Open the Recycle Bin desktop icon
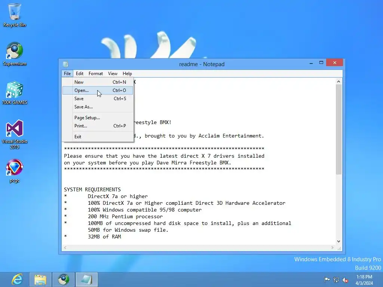The height and width of the screenshot is (287, 383). point(15,15)
